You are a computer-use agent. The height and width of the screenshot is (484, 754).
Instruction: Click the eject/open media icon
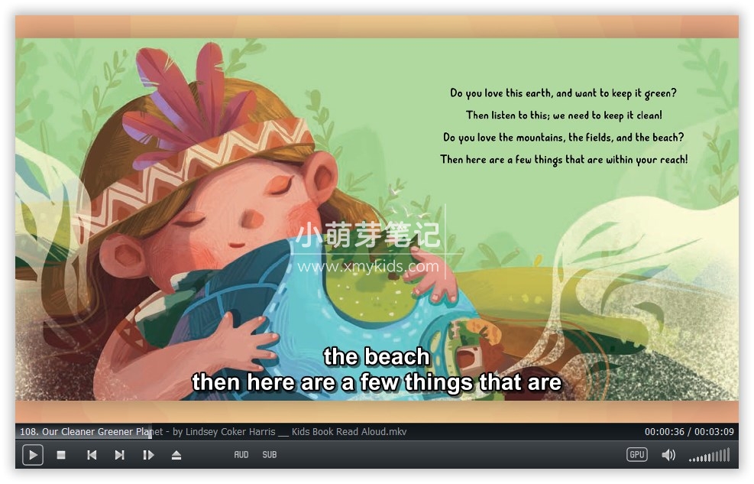[176, 455]
